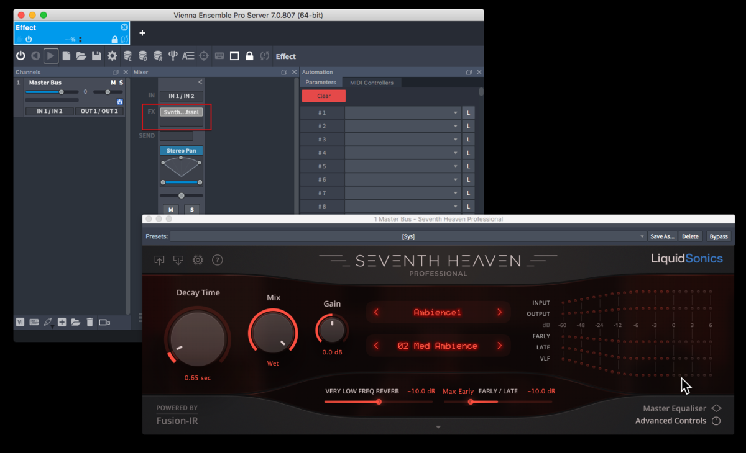This screenshot has height=453, width=746.
Task: Click the folder icon in Channels footer
Action: (x=75, y=322)
